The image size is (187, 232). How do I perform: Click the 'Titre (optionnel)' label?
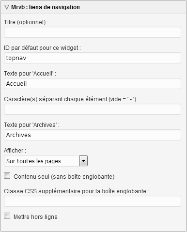tap(26, 22)
